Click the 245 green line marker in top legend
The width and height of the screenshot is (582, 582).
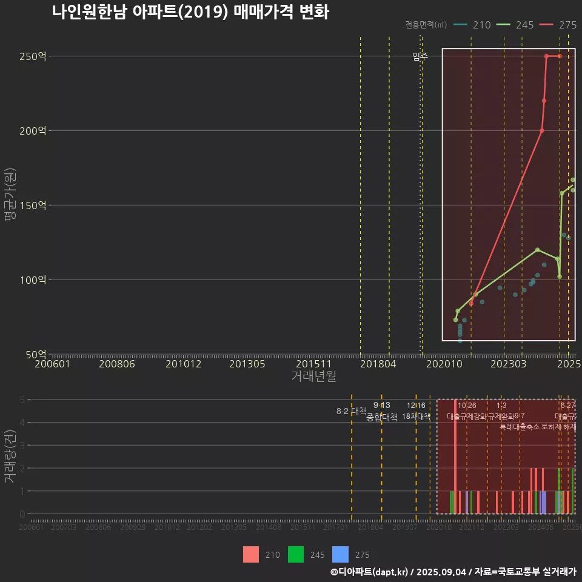[504, 25]
